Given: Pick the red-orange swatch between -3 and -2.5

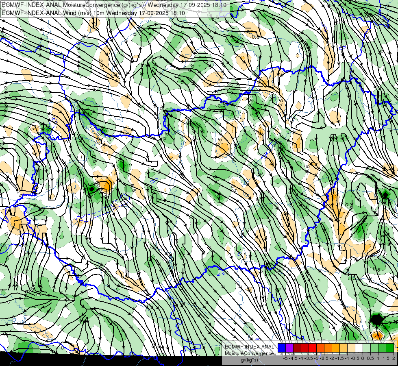Looking at the screenshot, I should point(320,348).
